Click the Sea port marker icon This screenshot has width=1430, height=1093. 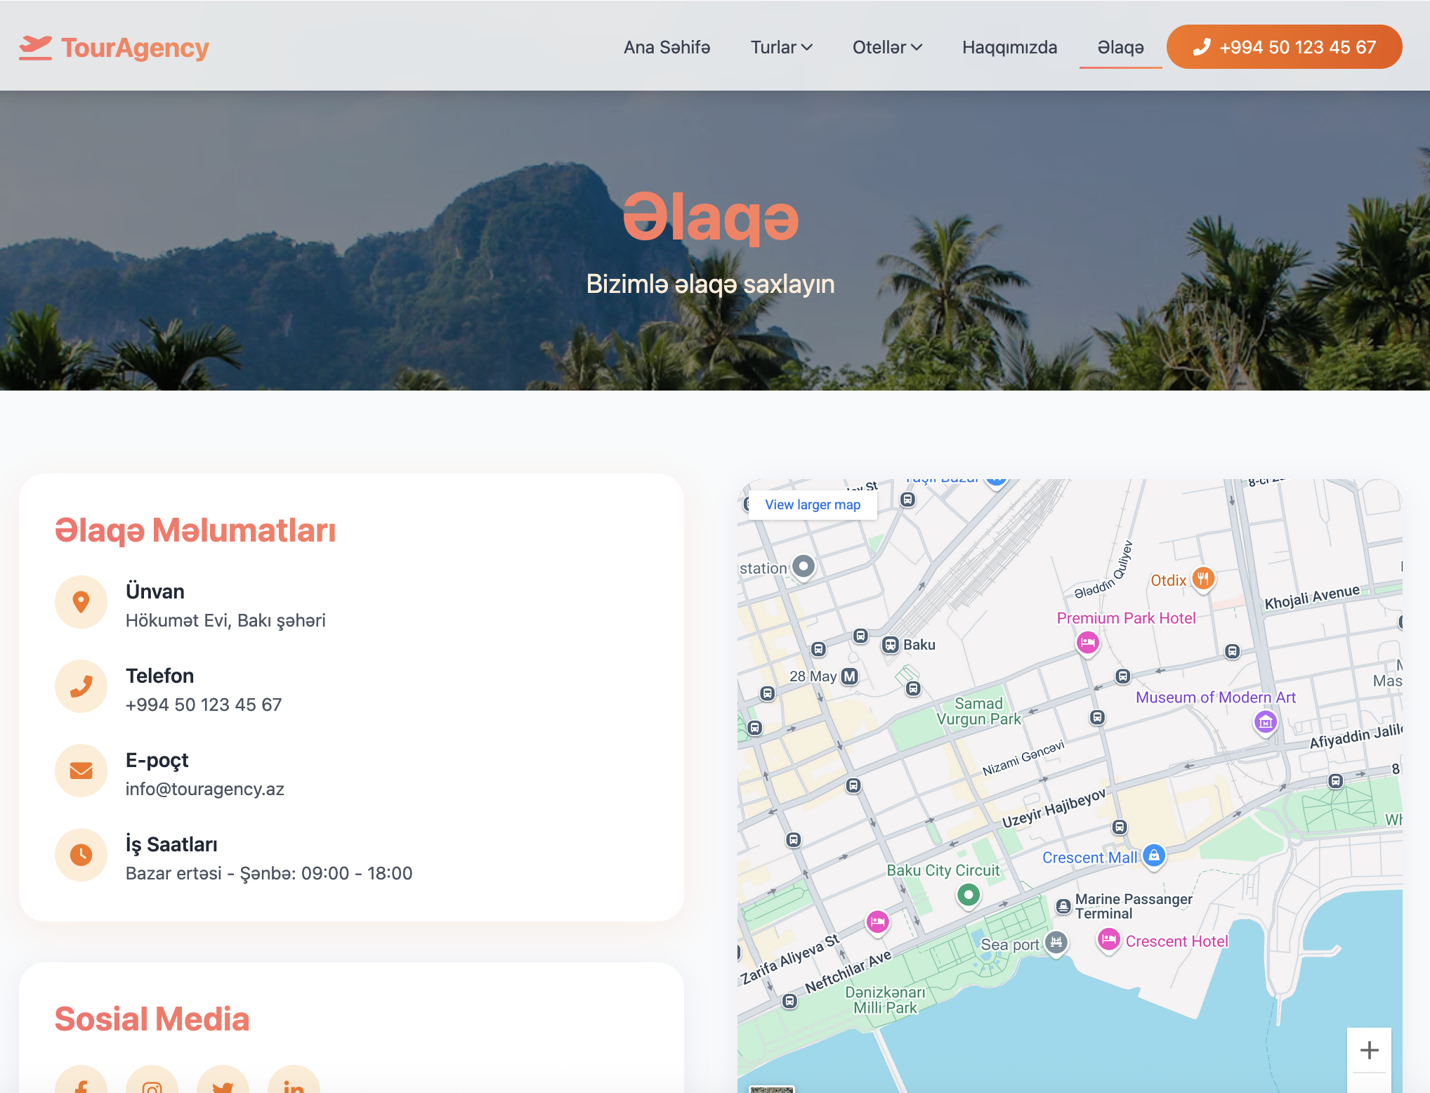[1056, 943]
